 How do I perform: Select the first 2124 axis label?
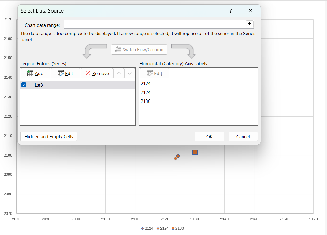pyautogui.click(x=146, y=83)
